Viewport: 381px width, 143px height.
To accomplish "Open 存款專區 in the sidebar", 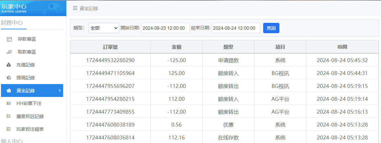I will coord(27,39).
